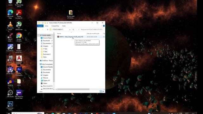
Task: Launch MSI Afterburner from the desktop
Action: tap(19, 26)
